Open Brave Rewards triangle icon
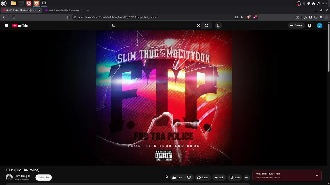This screenshot has width=330, height=185. (255, 17)
